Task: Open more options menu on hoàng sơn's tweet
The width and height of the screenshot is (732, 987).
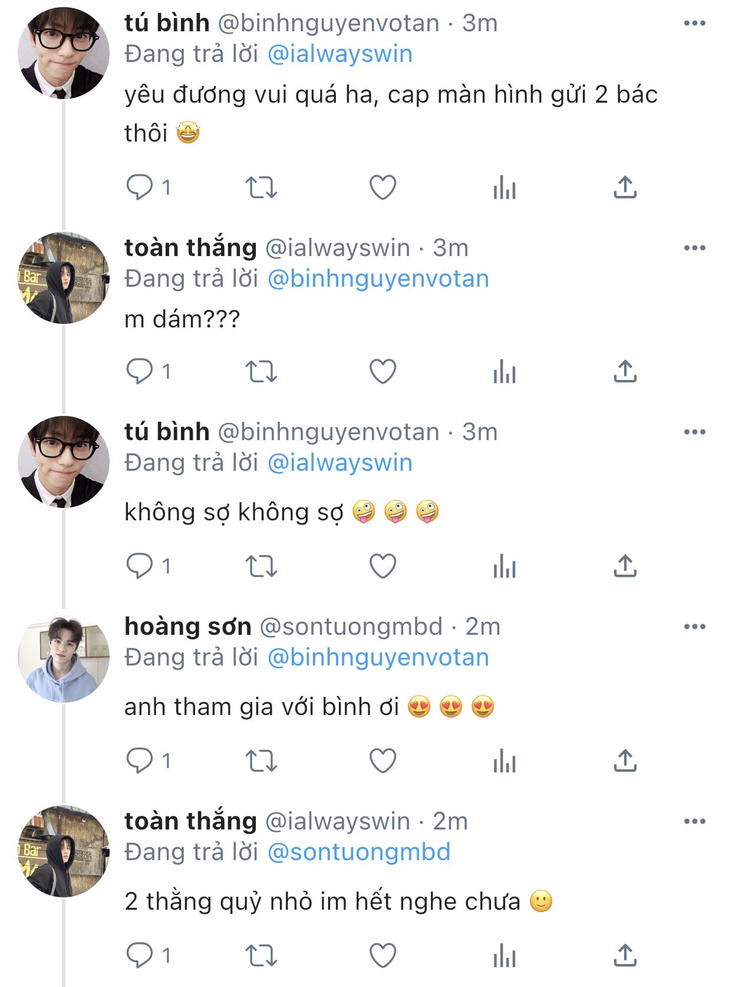Action: [x=694, y=627]
